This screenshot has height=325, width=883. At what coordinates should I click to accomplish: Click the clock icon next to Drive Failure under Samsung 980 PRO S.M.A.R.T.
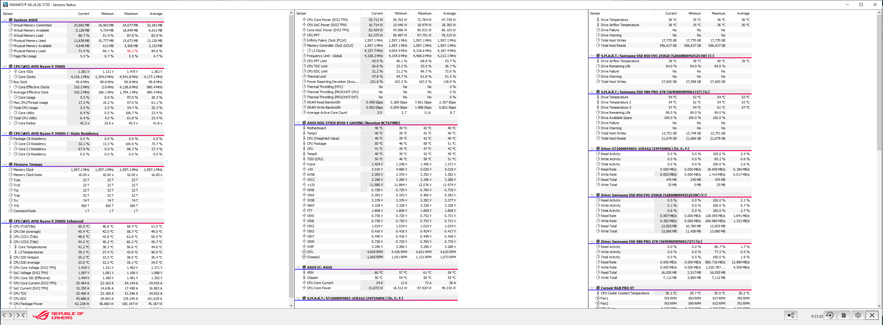pyautogui.click(x=598, y=123)
